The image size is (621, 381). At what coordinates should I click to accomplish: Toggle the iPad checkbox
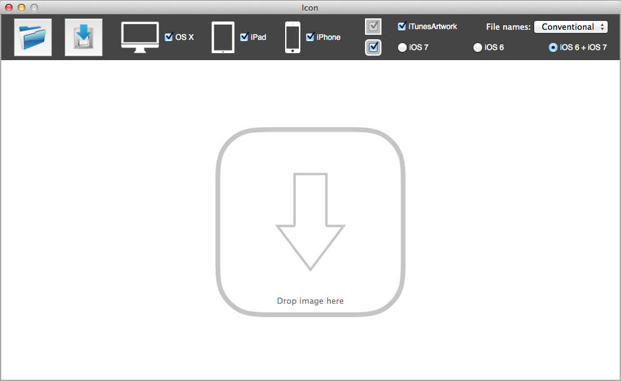(x=245, y=37)
